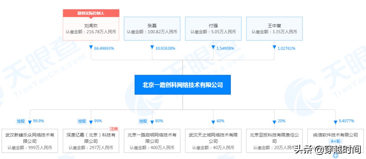Open 统信软件技术有限公司 card
This screenshot has height=159, width=366.
click(x=335, y=141)
